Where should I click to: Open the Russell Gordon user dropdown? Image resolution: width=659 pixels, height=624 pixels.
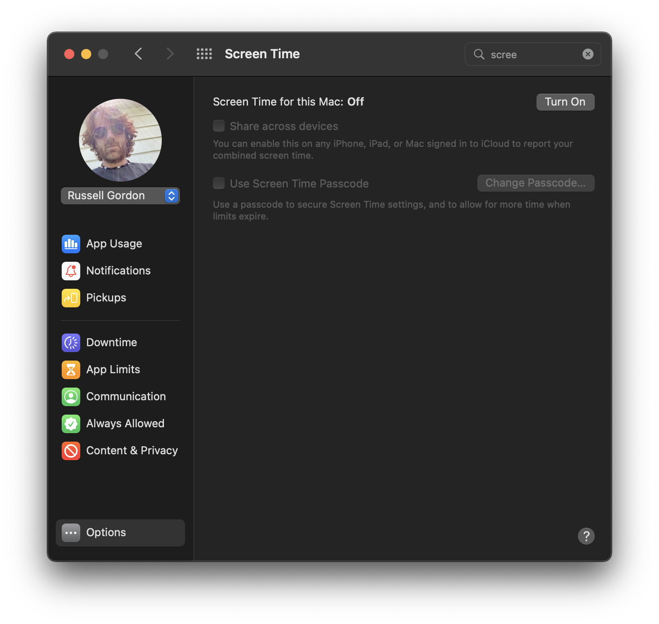pos(120,196)
